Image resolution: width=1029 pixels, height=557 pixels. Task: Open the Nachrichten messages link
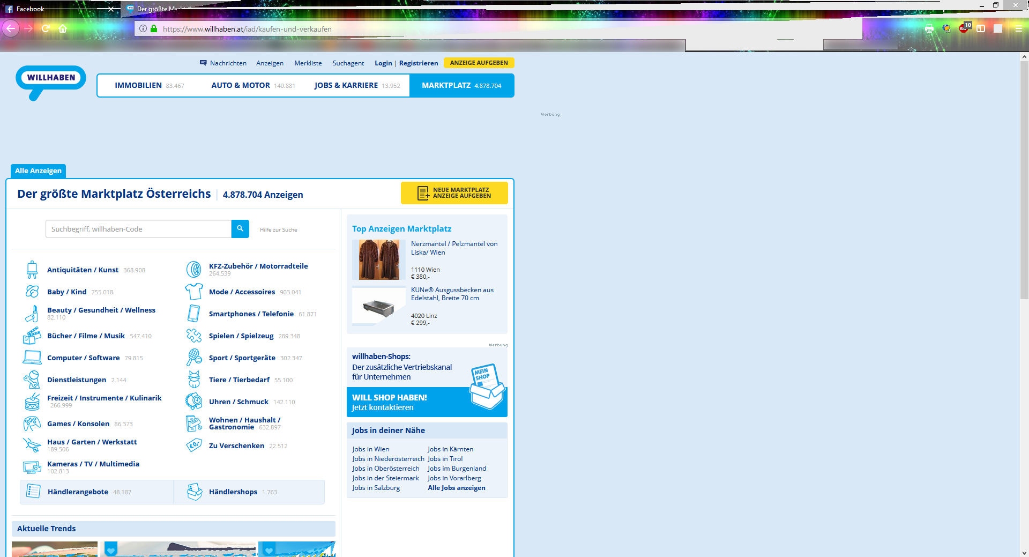coord(223,63)
